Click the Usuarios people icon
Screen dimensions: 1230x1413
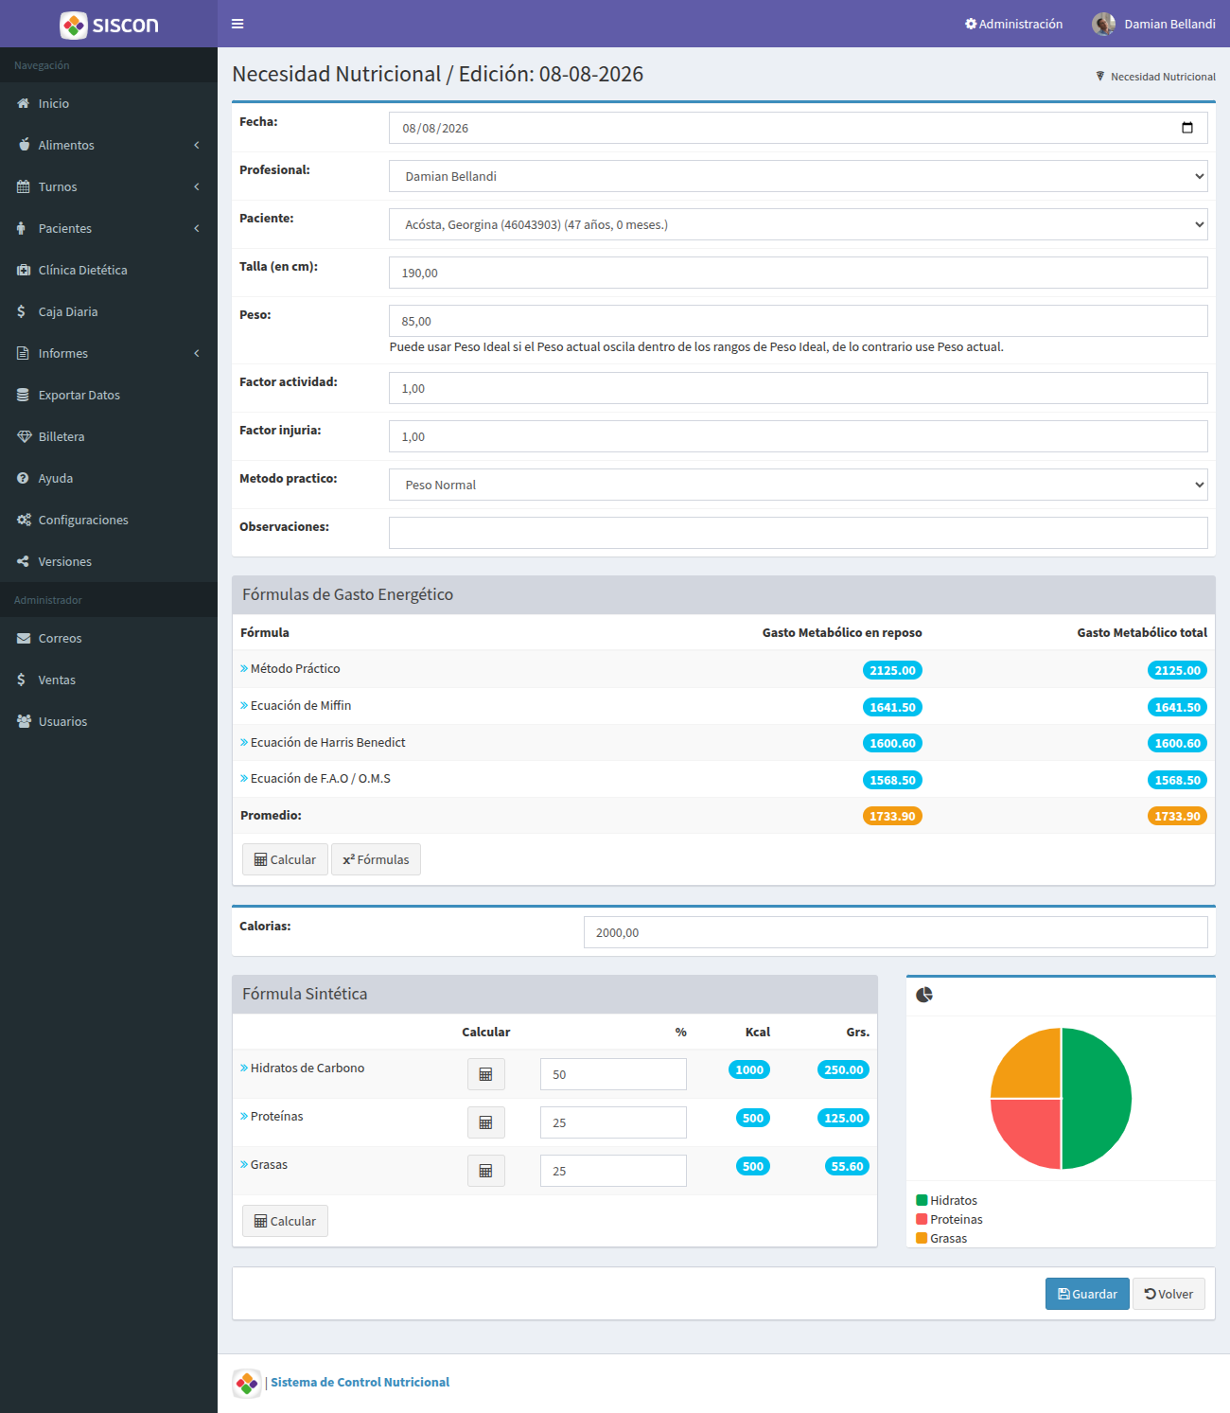(x=24, y=721)
